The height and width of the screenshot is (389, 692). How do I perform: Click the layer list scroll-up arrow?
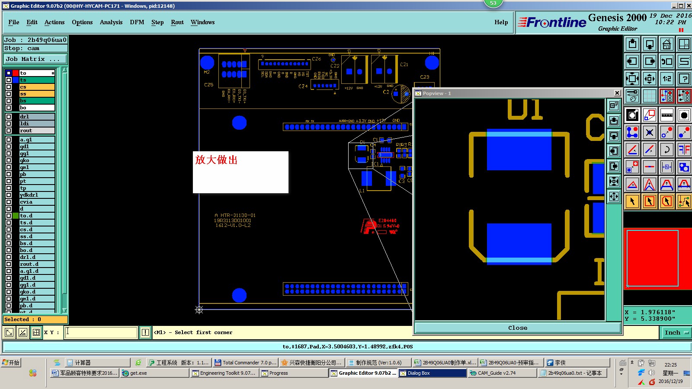(x=64, y=70)
